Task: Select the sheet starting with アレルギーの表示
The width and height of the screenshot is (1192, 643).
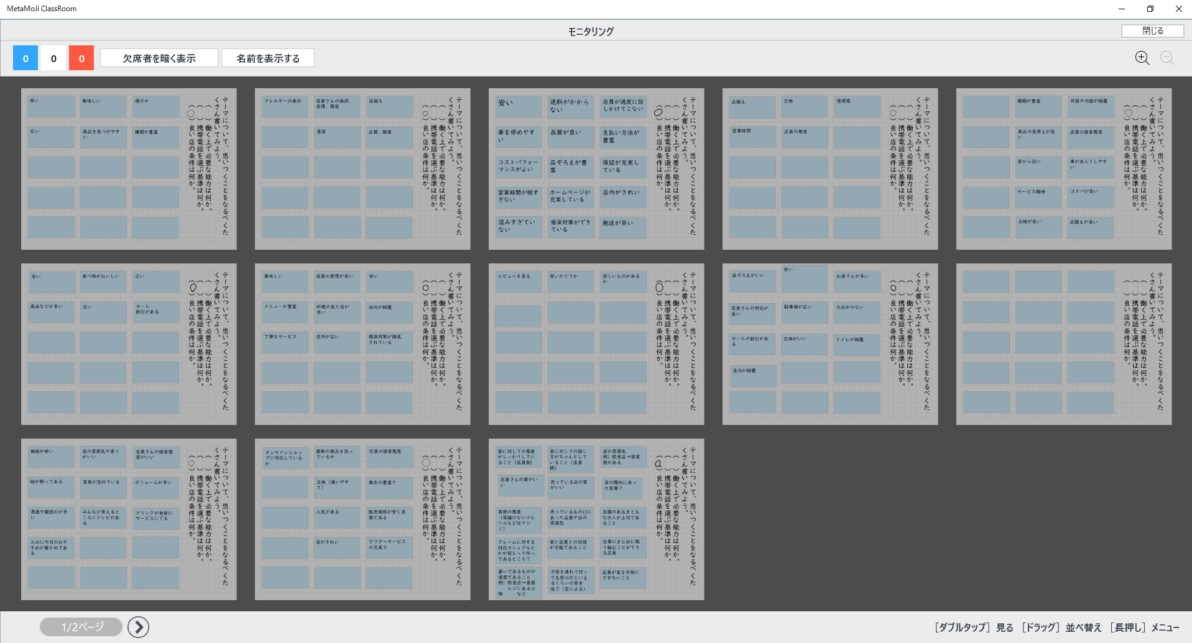Action: pos(363,169)
